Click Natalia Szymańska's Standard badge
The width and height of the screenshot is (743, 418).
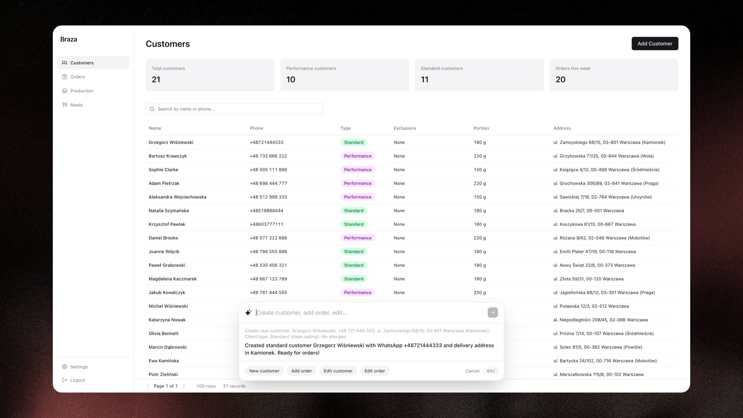pos(354,211)
